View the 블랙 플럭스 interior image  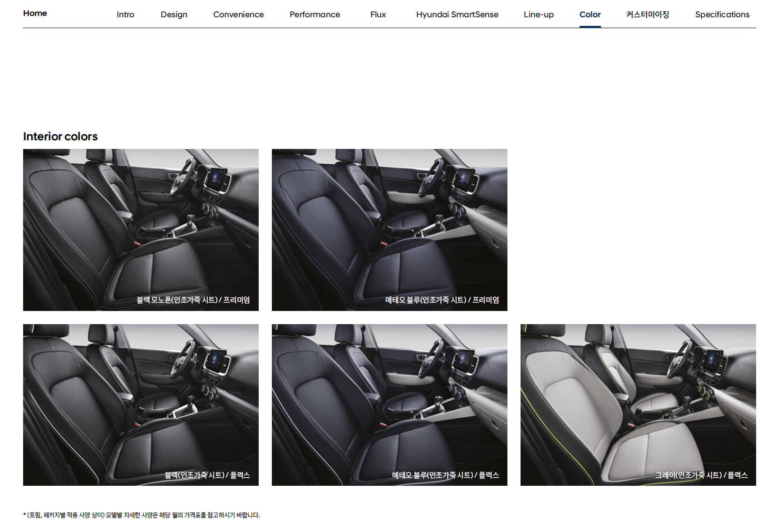coord(141,405)
